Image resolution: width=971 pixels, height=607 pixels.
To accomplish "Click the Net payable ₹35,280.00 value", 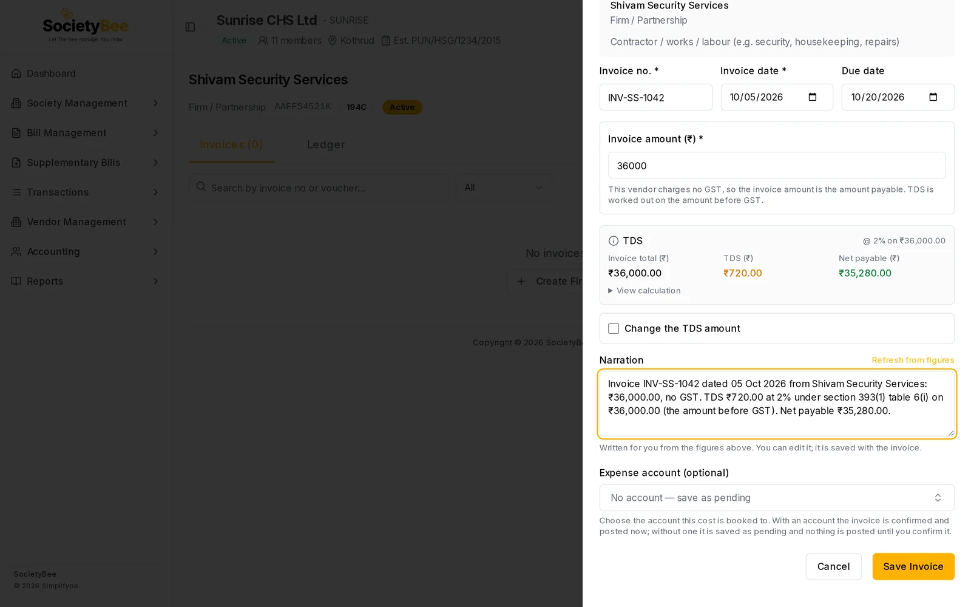I will (865, 274).
